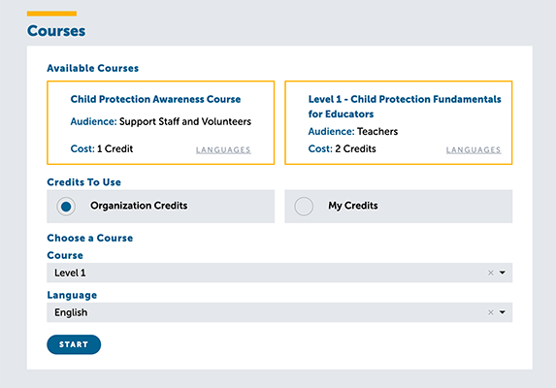Select the My Credits radio button
Screen dimensions: 556x388
click(x=304, y=207)
